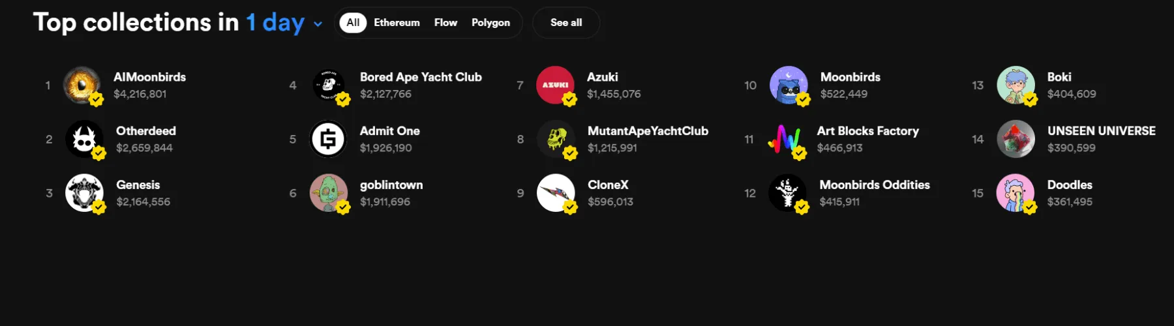Image resolution: width=1174 pixels, height=326 pixels.
Task: Select the Polygon chain filter
Action: click(490, 23)
